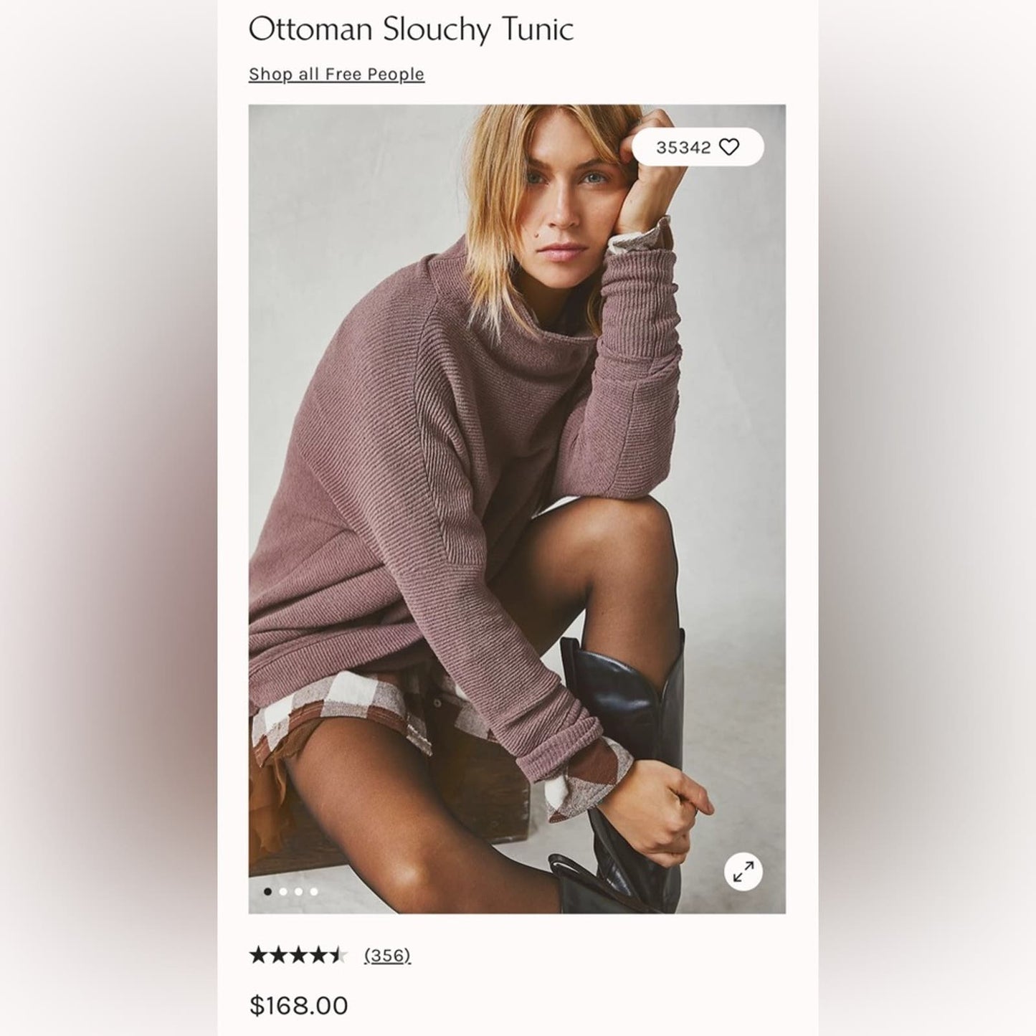This screenshot has width=1036, height=1036.
Task: View the (356) reviews link
Action: (387, 955)
